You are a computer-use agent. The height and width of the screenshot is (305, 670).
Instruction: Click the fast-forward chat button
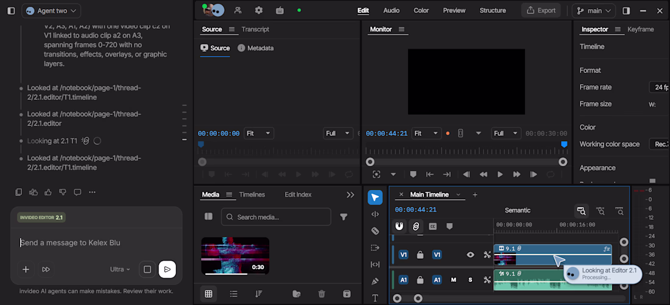click(x=46, y=269)
